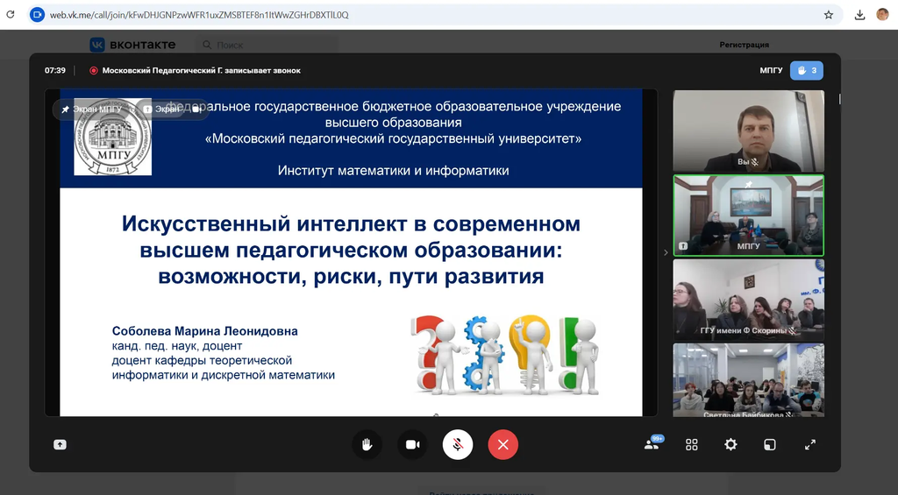Leave the call with the red button
The width and height of the screenshot is (898, 495).
(503, 444)
